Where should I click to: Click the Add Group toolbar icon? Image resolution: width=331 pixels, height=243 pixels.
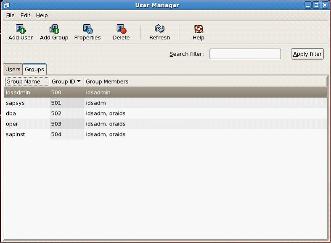(x=54, y=29)
